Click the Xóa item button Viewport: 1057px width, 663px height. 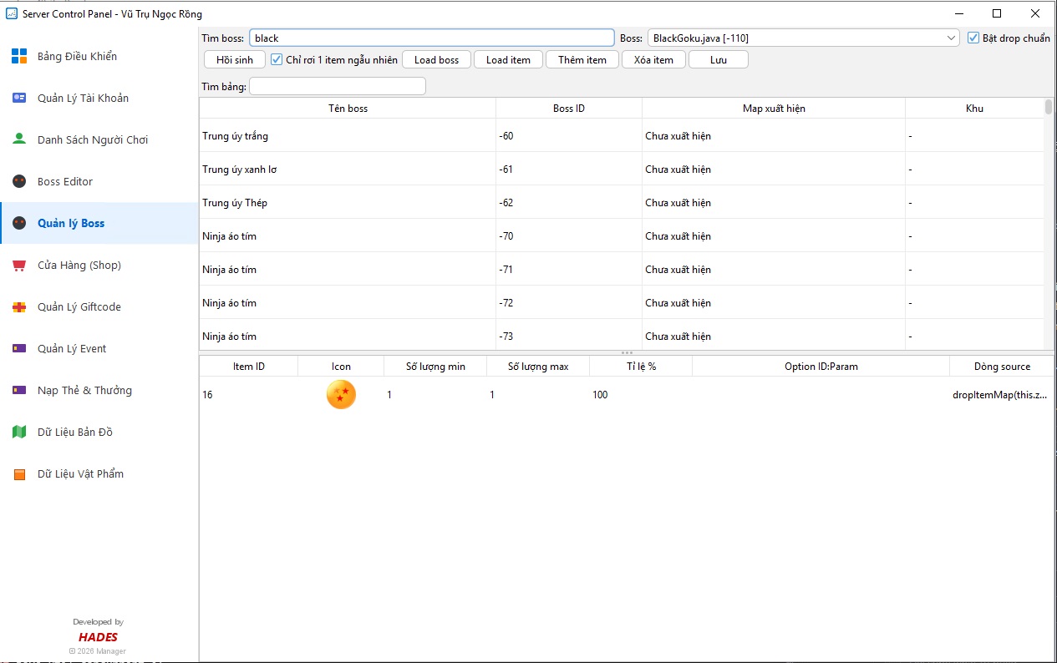[653, 59]
